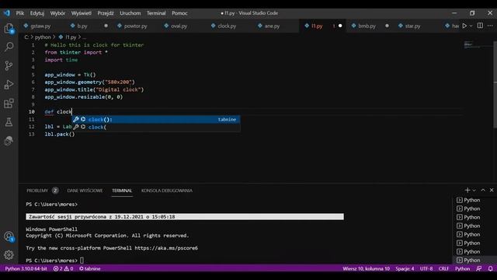
Task: Open the Wybór menu
Action: point(57,13)
